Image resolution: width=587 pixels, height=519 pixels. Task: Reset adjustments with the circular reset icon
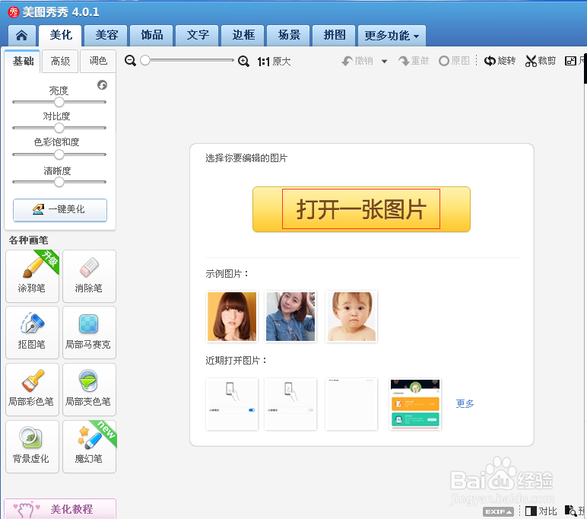102,85
